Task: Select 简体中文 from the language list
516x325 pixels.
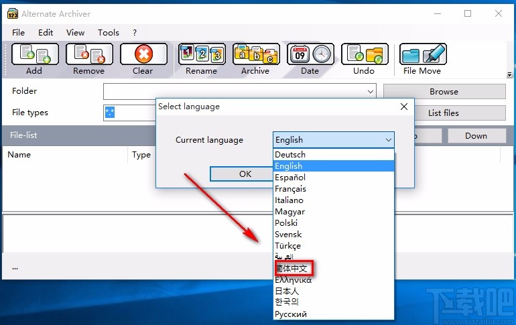Action: coord(334,269)
